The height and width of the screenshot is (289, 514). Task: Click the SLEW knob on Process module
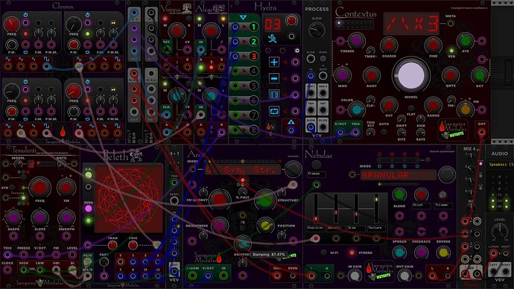pyautogui.click(x=317, y=30)
